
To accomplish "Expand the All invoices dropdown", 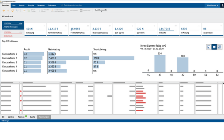I will click(7, 16).
